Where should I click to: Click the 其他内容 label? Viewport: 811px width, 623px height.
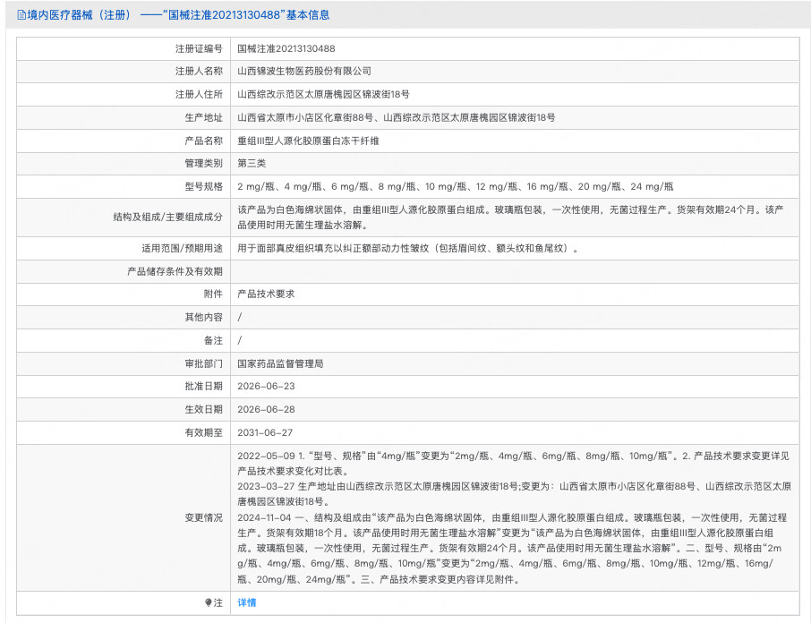(204, 317)
